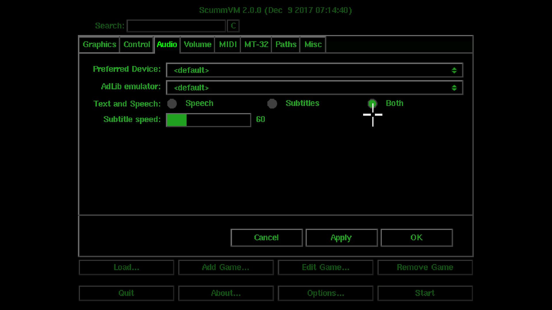Screen dimensions: 552x310
Task: Switch to the Graphics tab
Action: (99, 44)
